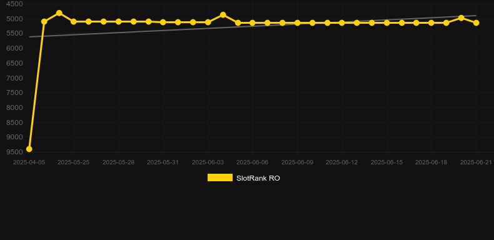494x240 pixels.
Task: Select the data point for 2025-06-03
Action: (x=208, y=22)
